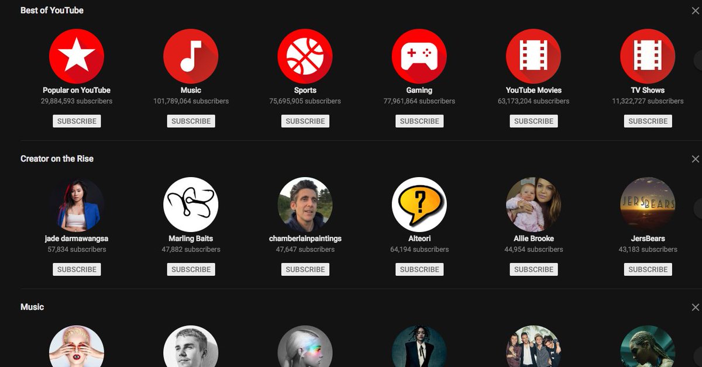Screen dimensions: 702x367
Task: Open the TV Shows name link
Action: 648,91
